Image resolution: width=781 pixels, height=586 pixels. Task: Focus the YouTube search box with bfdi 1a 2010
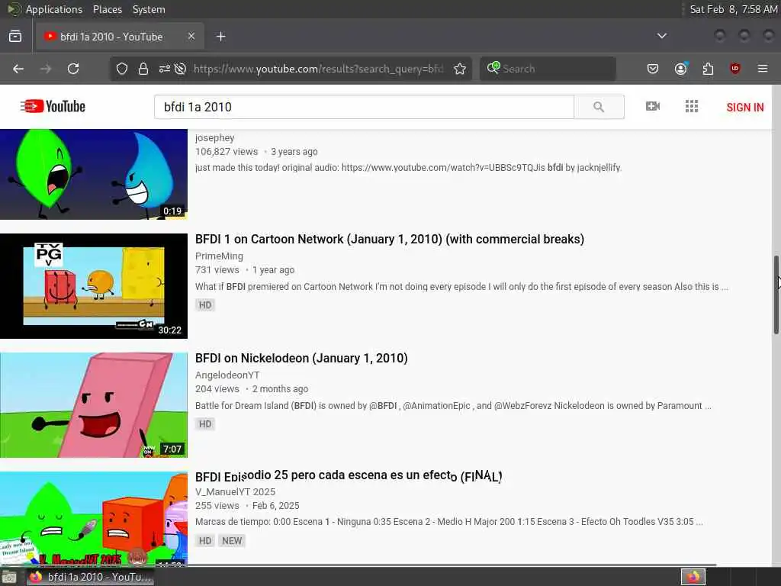point(364,107)
